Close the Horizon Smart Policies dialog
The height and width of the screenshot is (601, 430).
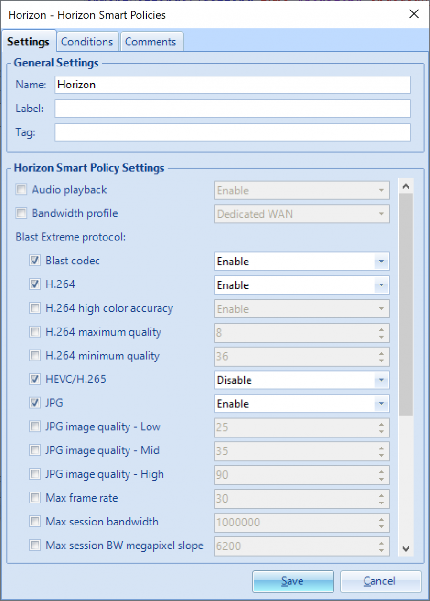pyautogui.click(x=414, y=14)
